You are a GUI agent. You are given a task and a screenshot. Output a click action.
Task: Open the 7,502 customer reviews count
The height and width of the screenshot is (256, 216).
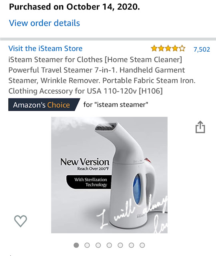point(202,49)
